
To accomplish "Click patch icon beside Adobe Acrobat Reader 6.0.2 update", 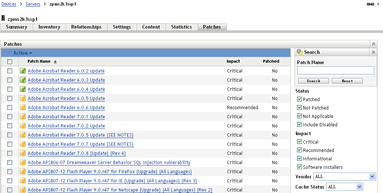I will (x=23, y=71).
